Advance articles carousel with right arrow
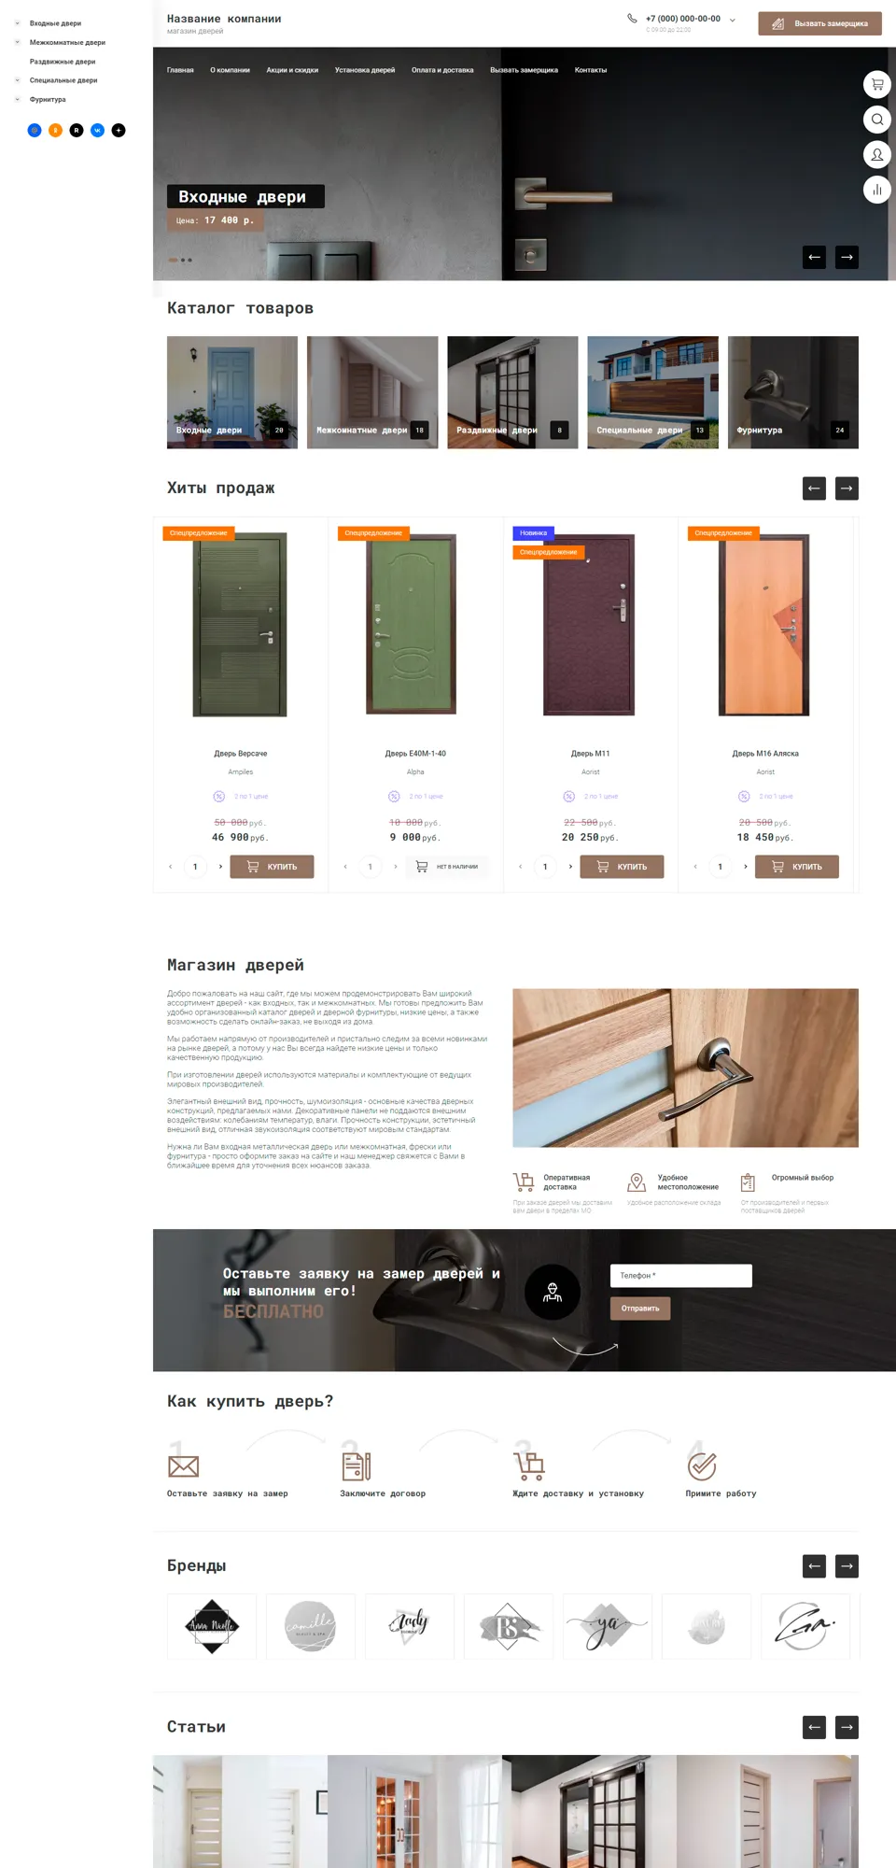This screenshot has width=896, height=1868. 847,1727
